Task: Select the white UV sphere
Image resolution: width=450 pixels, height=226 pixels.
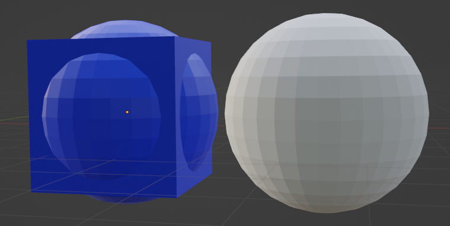Action: click(327, 113)
